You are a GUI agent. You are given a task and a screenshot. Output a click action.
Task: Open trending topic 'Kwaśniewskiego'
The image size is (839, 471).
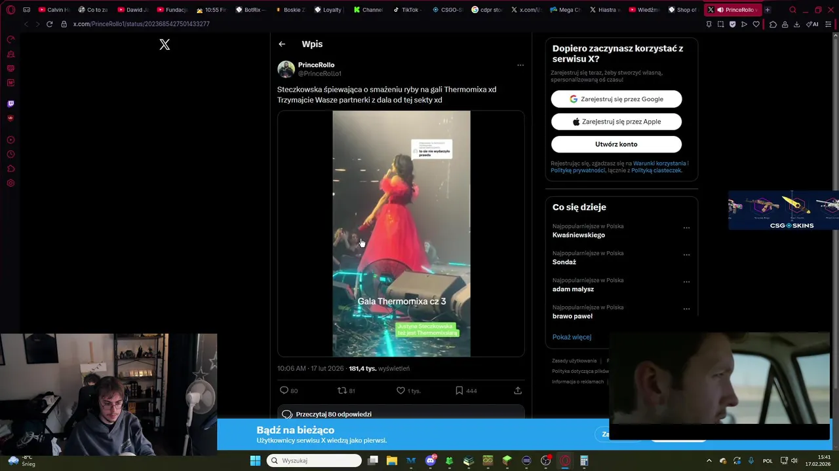[579, 235]
